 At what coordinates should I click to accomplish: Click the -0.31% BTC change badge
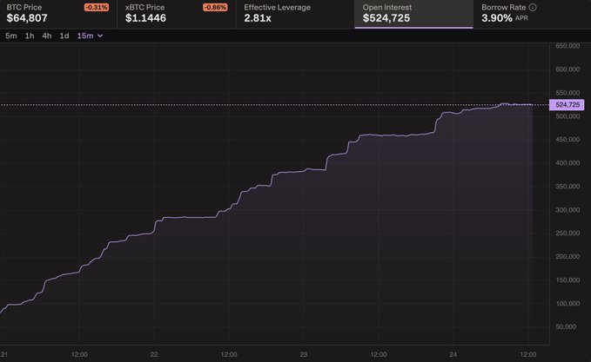(97, 7)
